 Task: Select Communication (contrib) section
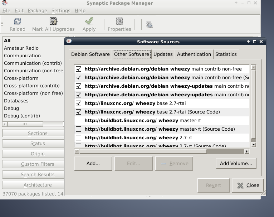coord(34,63)
